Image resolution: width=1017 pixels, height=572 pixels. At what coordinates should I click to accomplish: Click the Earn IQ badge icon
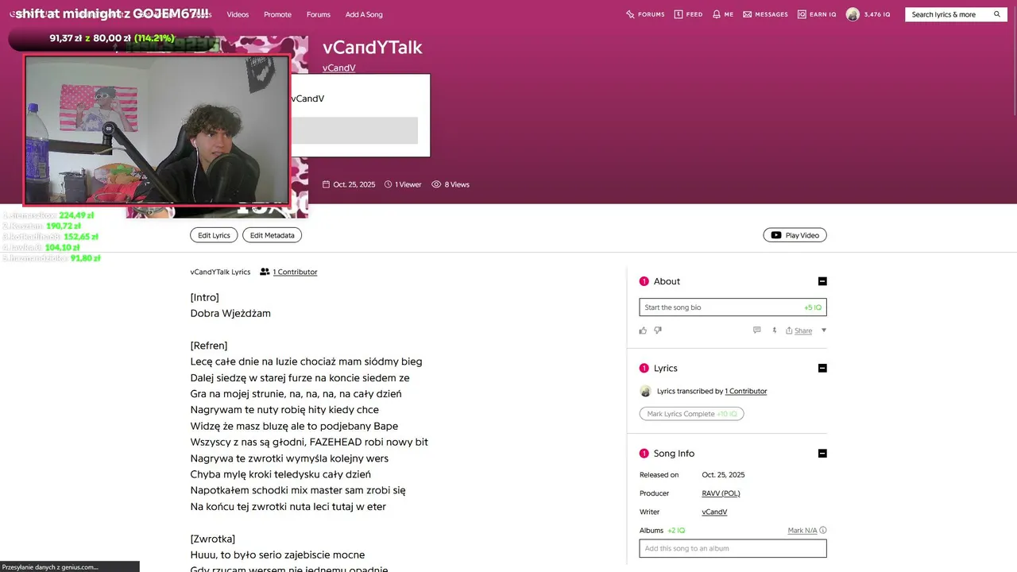click(802, 14)
